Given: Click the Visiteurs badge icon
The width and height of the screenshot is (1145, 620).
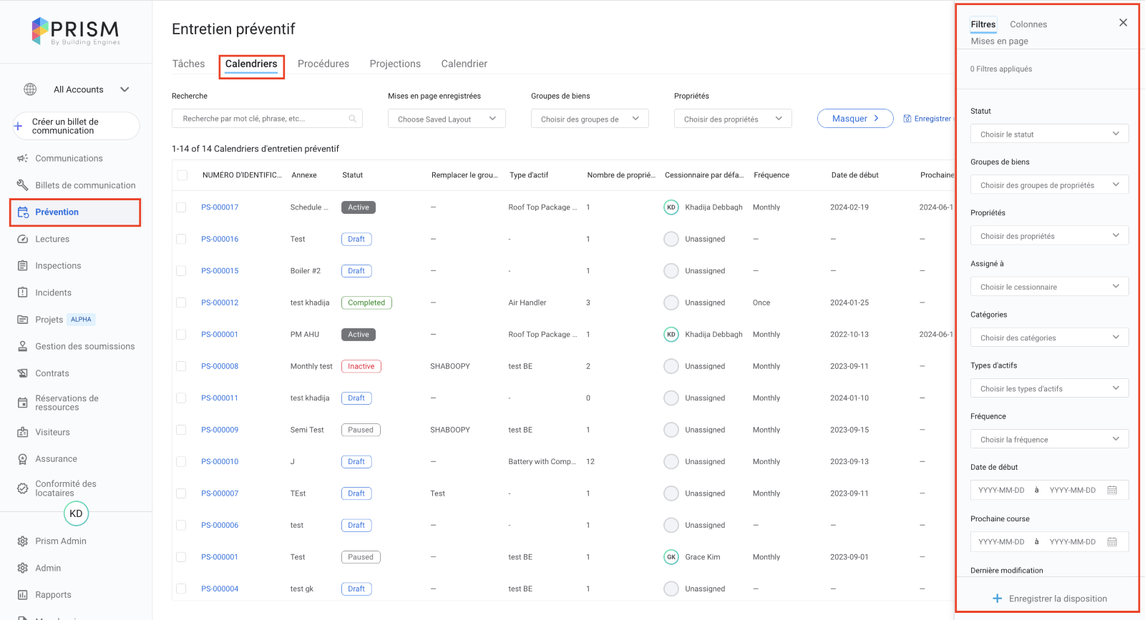Looking at the screenshot, I should point(22,433).
